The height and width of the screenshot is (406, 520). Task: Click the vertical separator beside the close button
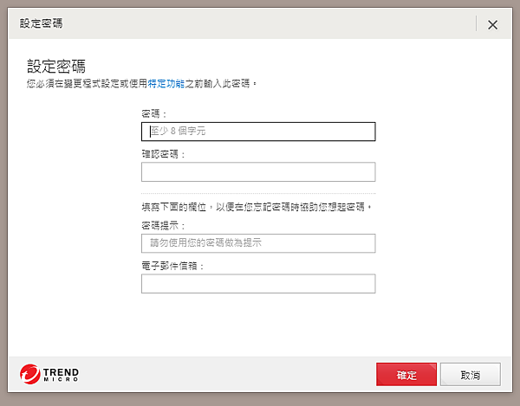coord(477,24)
